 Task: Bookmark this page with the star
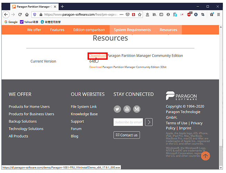coord(139,15)
